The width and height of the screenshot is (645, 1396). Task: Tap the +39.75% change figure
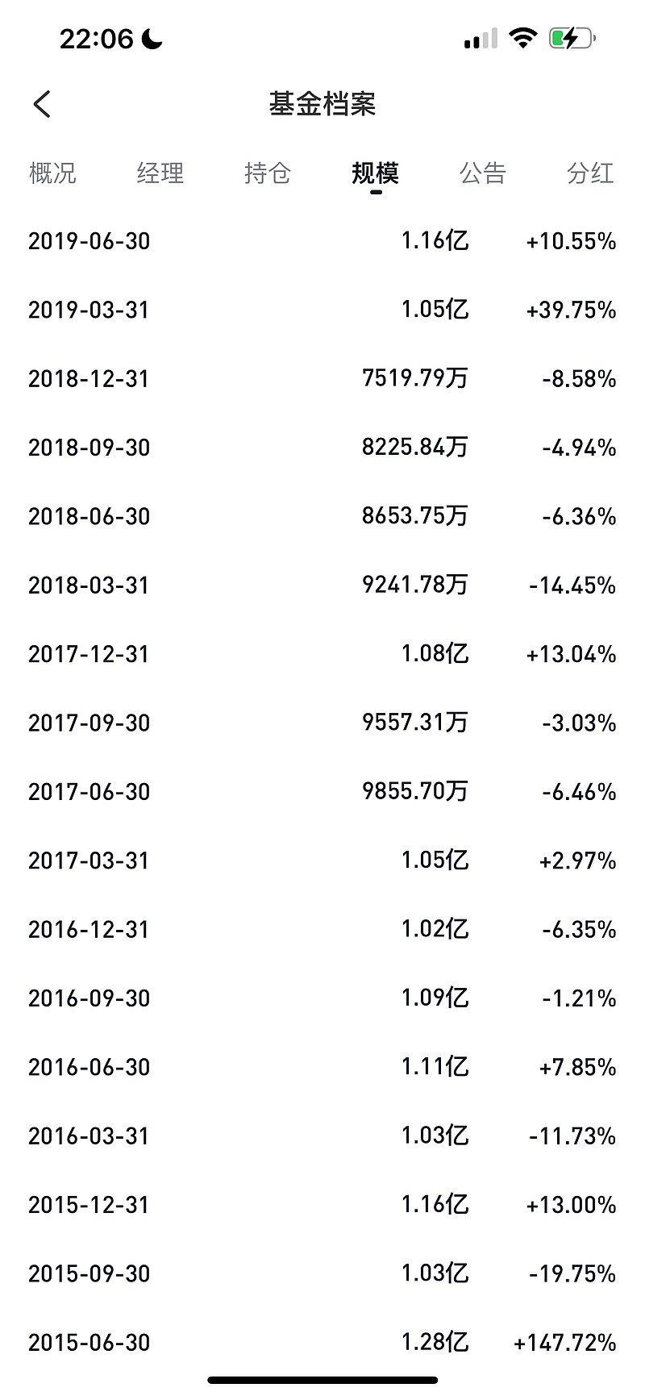(572, 310)
